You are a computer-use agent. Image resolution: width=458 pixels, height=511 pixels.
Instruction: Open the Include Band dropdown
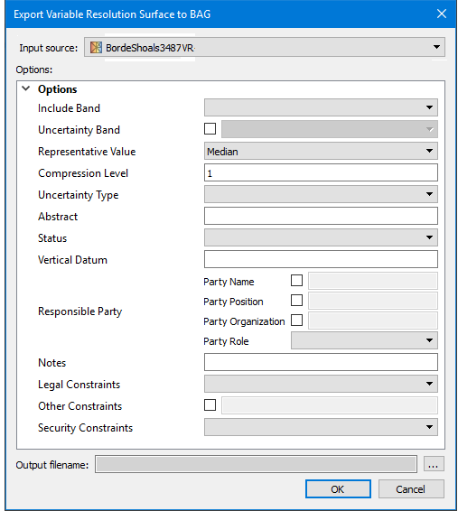pyautogui.click(x=321, y=107)
